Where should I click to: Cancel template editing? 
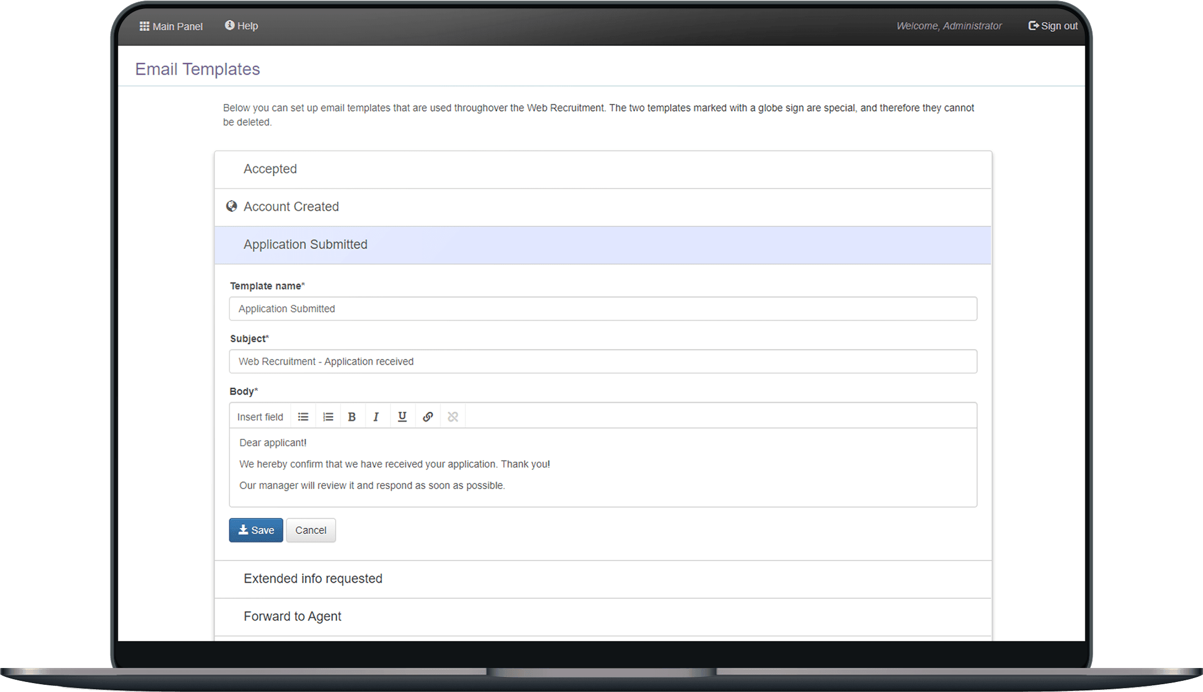coord(311,530)
